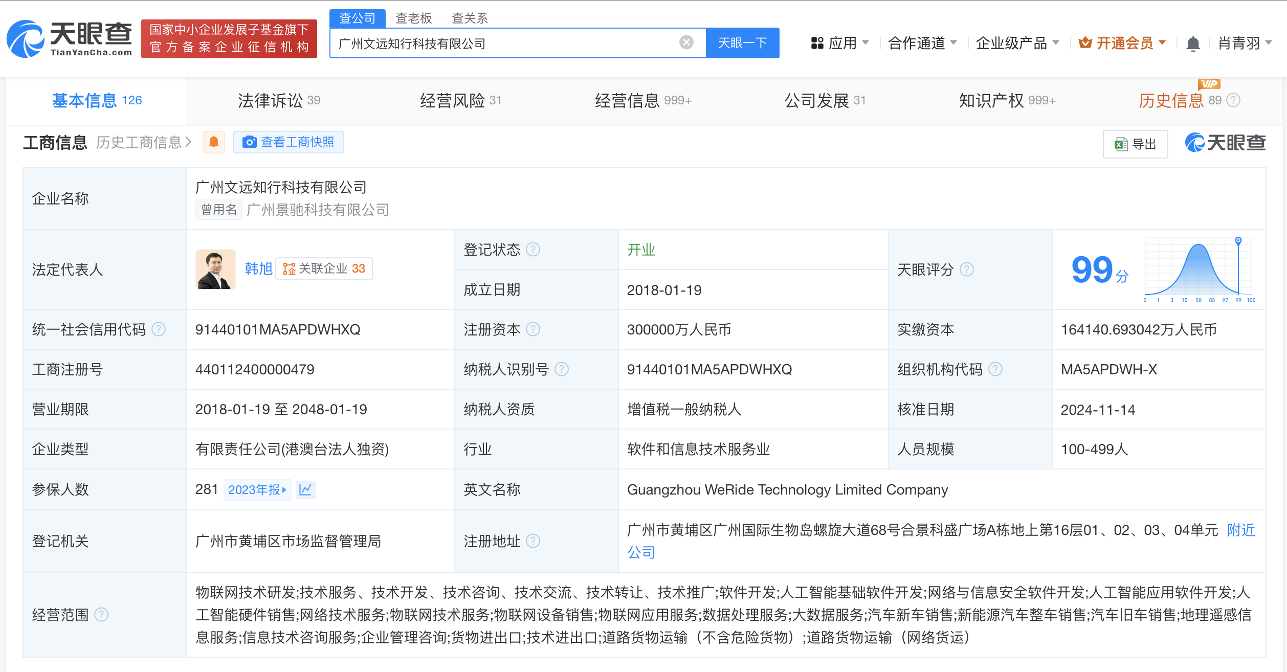Click the question icon beside 经营范围
Screen dimensions: 1287x672
pyautogui.click(x=101, y=614)
